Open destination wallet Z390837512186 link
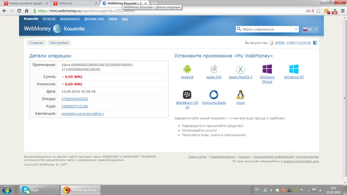The width and height of the screenshot is (347, 195). 74,106
